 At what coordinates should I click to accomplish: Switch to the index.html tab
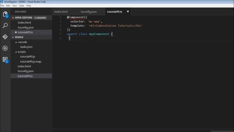65,11
